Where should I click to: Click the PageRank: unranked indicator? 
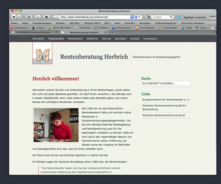(x=194, y=17)
